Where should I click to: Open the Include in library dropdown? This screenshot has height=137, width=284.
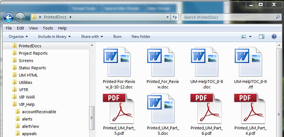point(54,37)
